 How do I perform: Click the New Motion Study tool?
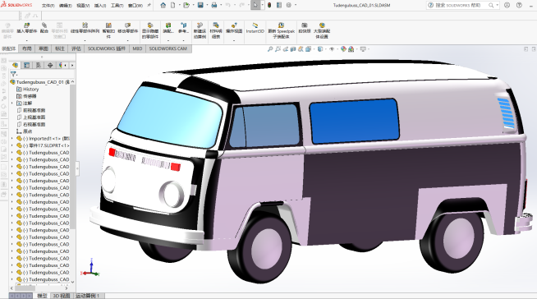click(200, 30)
